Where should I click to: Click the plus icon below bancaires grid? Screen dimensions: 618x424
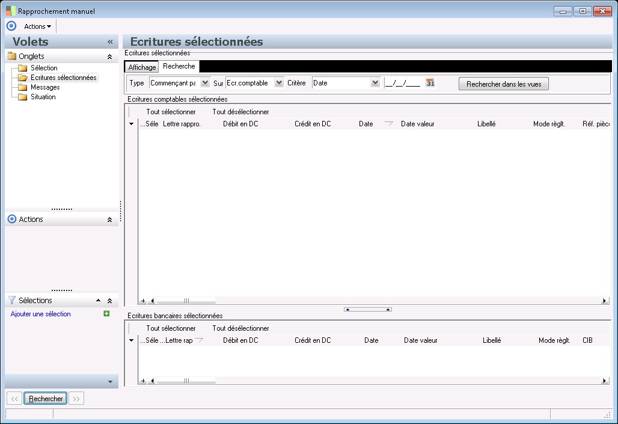(x=143, y=381)
